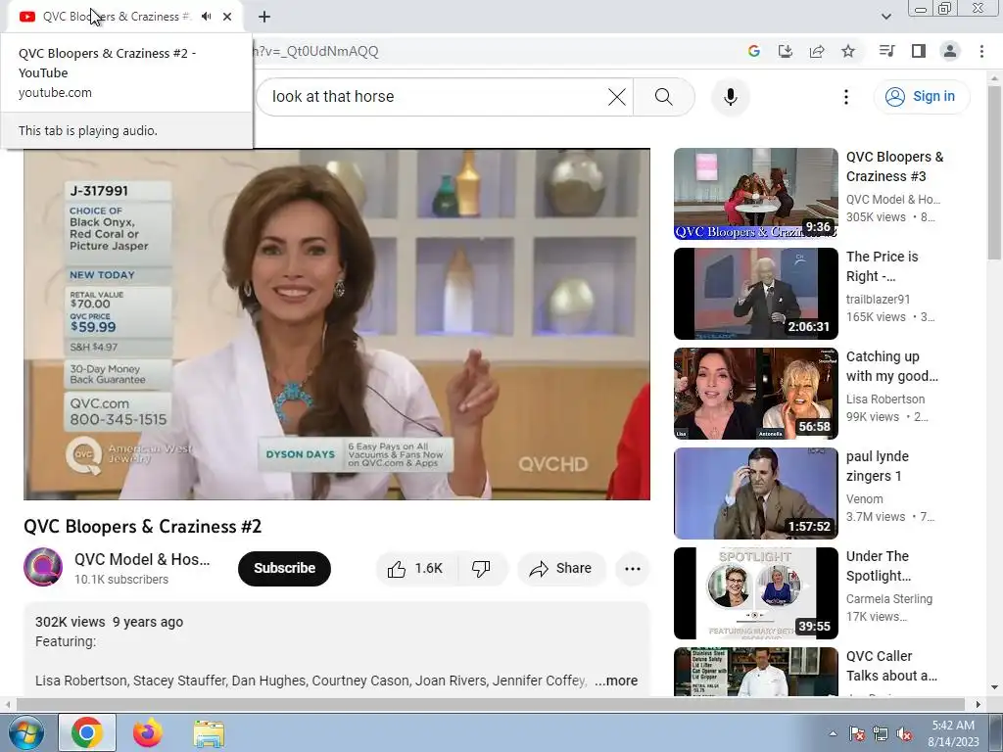Select the QVC Bloopers tab title
Screen dimensions: 1003x752
(118, 17)
